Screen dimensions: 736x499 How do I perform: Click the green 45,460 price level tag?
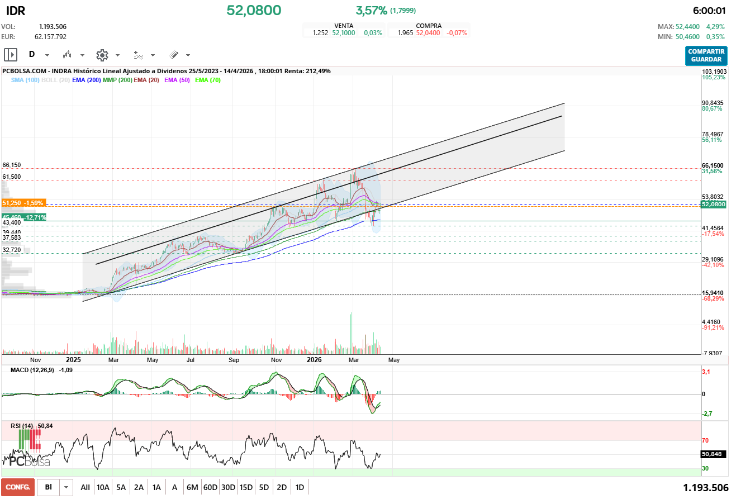(x=23, y=217)
